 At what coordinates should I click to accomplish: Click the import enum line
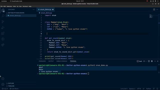[x=50, y=15]
